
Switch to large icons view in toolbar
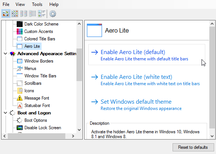click(6, 14)
